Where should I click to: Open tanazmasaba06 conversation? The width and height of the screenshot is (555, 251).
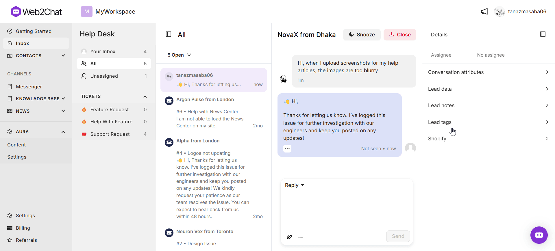[x=214, y=80]
